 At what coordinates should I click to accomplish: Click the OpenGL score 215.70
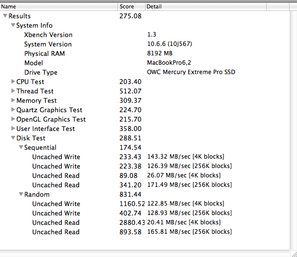pos(130,119)
